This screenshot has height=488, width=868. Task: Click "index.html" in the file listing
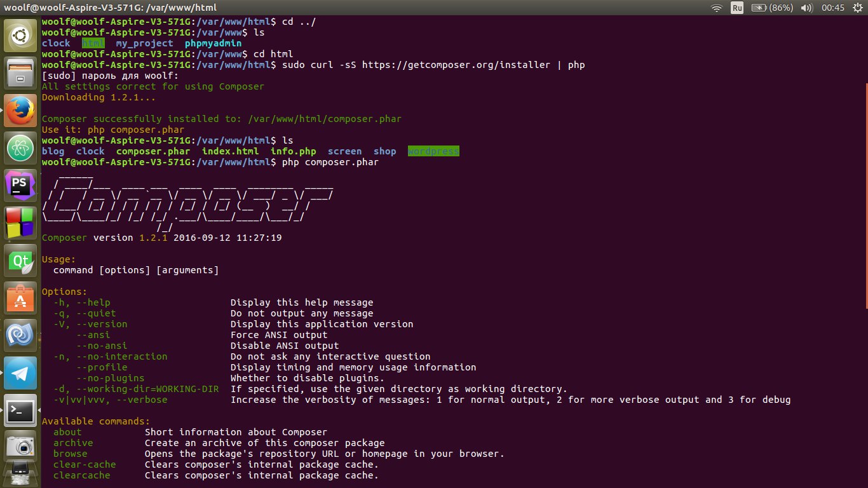230,151
